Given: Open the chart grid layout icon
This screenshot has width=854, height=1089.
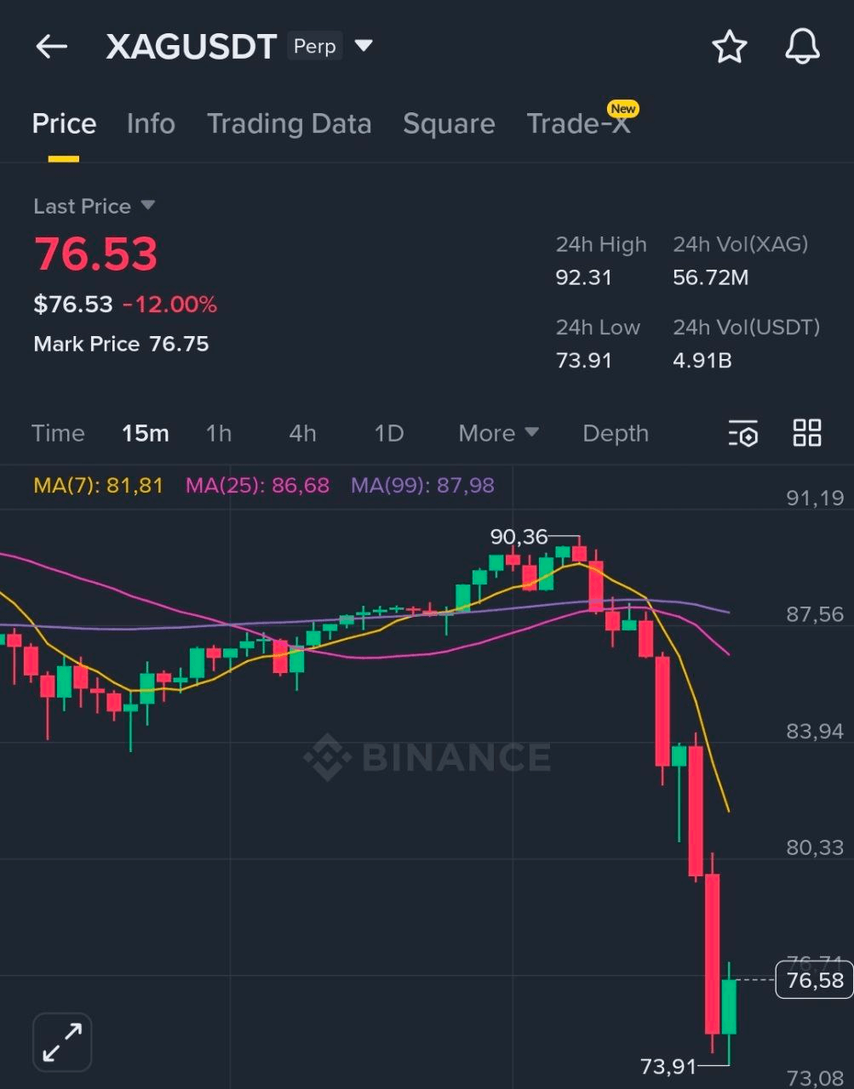Looking at the screenshot, I should [806, 433].
